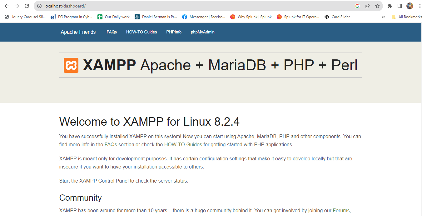Open the side panel icon
Screen dimensions: 422x216
[400, 6]
